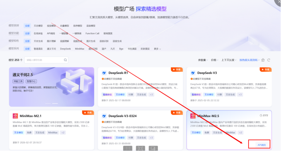Filter model function by 在线体验
This screenshot has height=151, width=281.
pos(38,34)
